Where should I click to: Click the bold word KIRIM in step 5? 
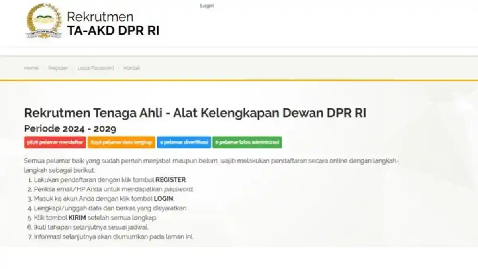[77, 218]
